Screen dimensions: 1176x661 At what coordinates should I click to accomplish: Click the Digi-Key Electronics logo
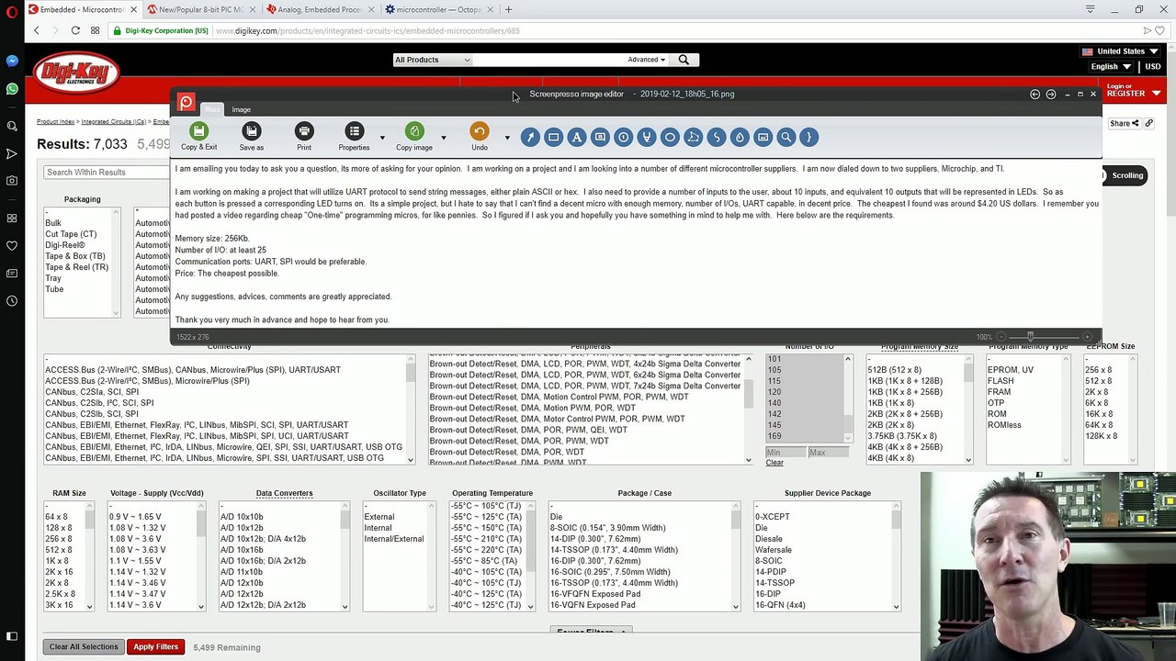(x=76, y=73)
